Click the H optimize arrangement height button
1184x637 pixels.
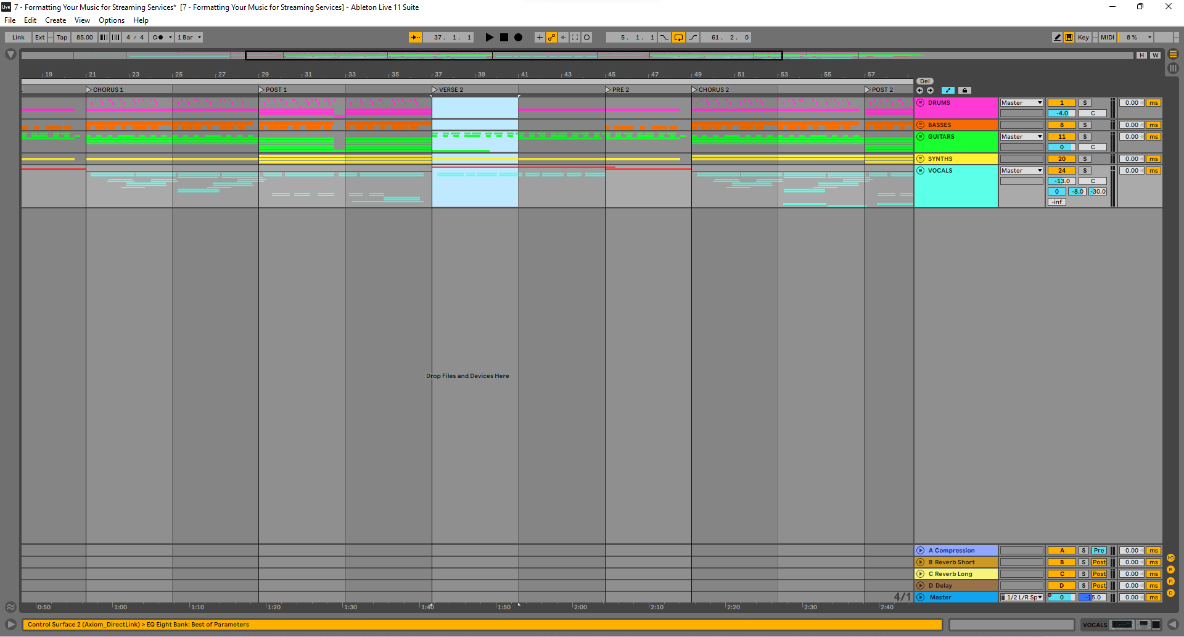click(1142, 55)
